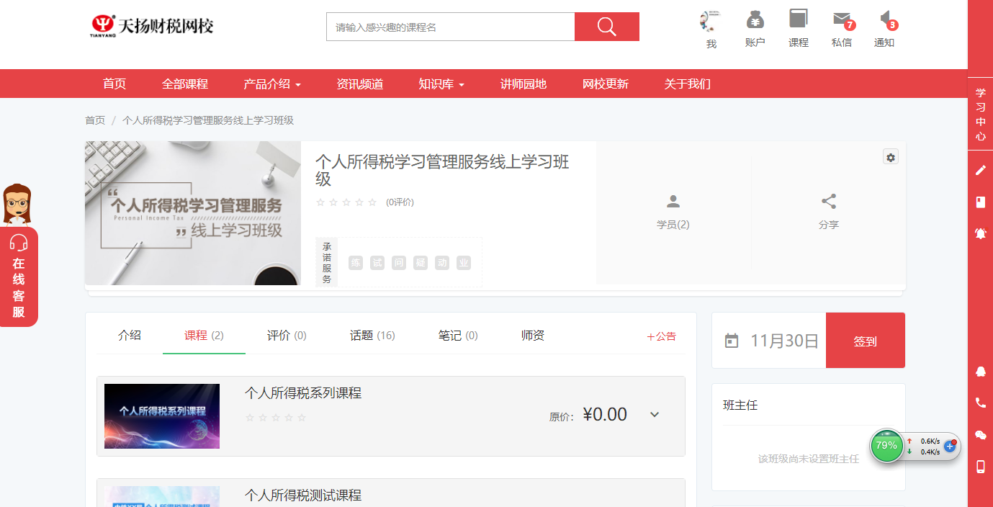Click the pencil icon in right sidebar
993x507 pixels.
pyautogui.click(x=980, y=170)
